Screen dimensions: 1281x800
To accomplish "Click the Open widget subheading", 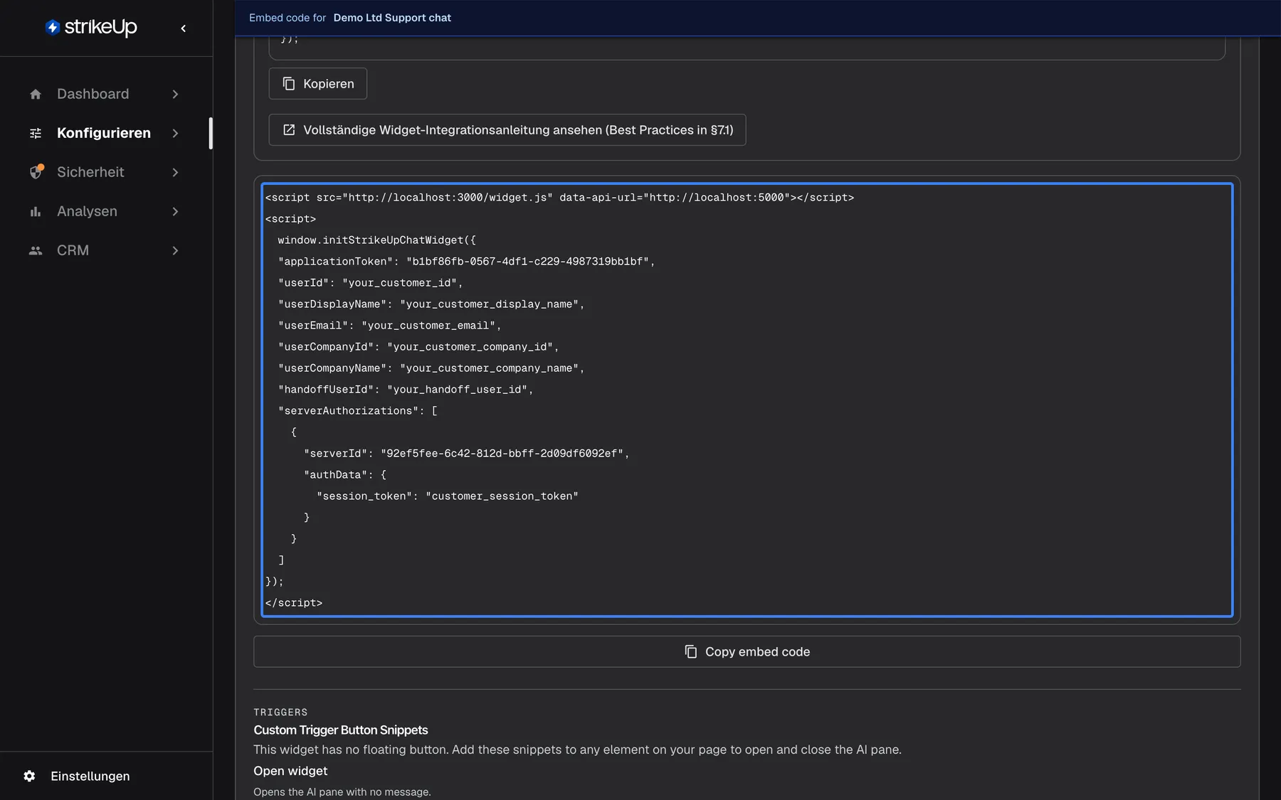I will pyautogui.click(x=290, y=771).
